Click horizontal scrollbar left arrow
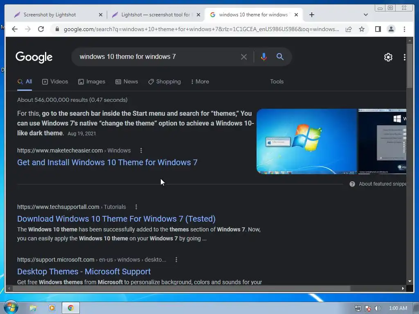This screenshot has width=419, height=314. click(9, 288)
